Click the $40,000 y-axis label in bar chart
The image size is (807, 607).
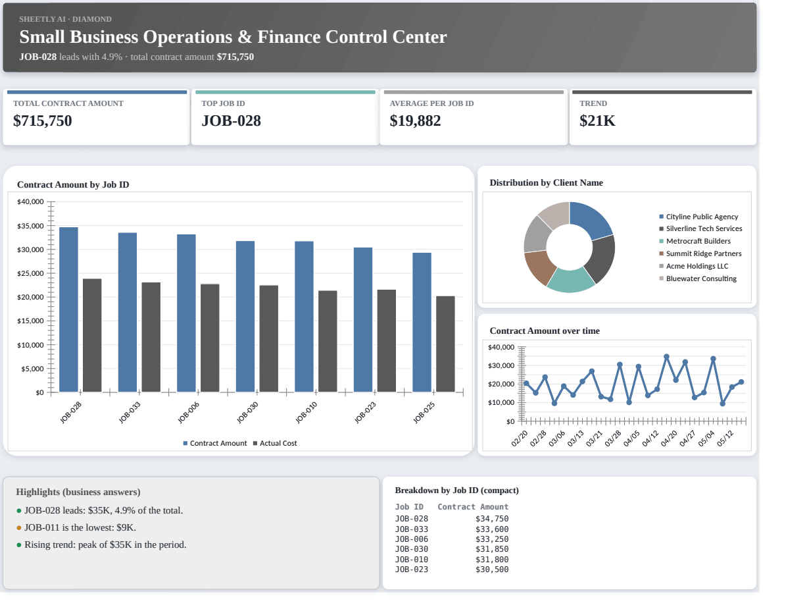(x=30, y=201)
